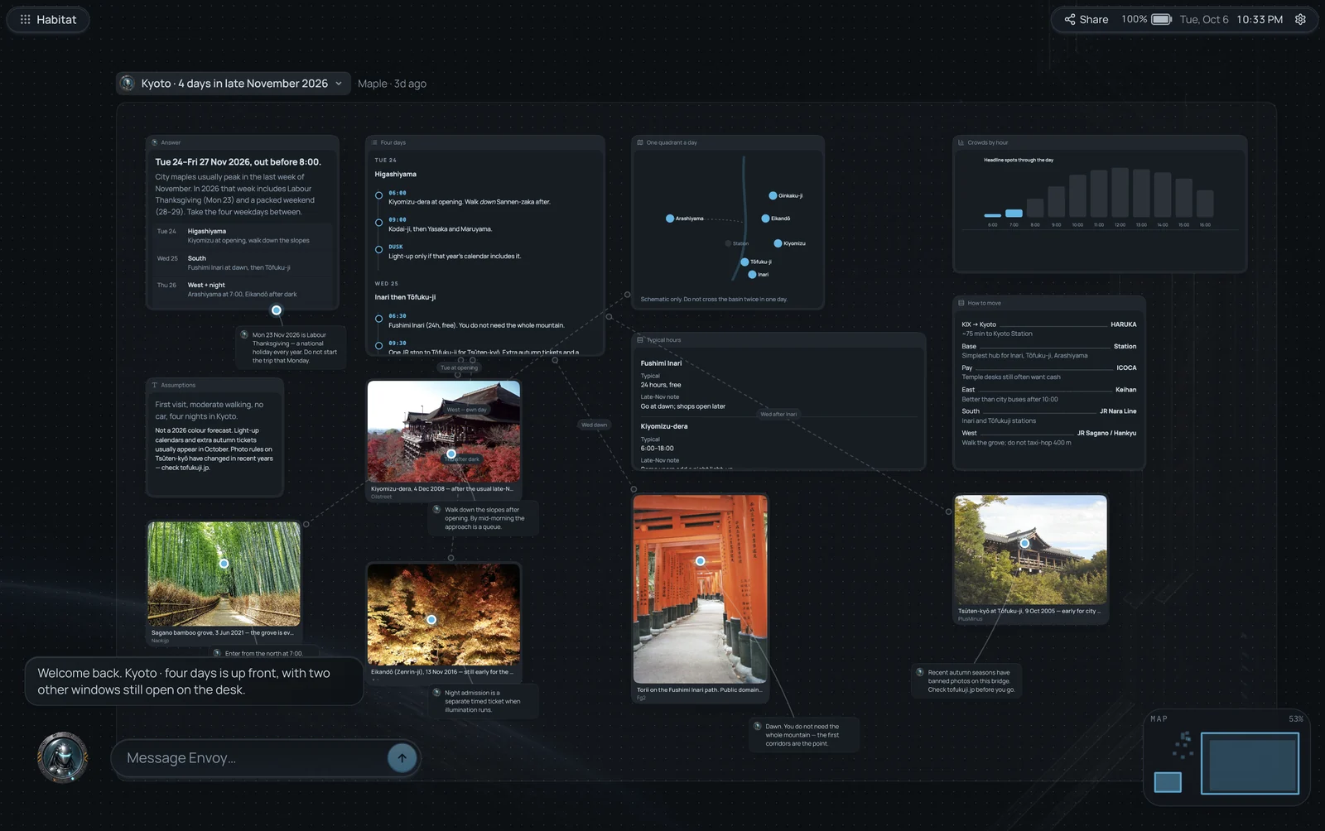
Task: Click the Share icon in top bar
Action: point(1069,19)
